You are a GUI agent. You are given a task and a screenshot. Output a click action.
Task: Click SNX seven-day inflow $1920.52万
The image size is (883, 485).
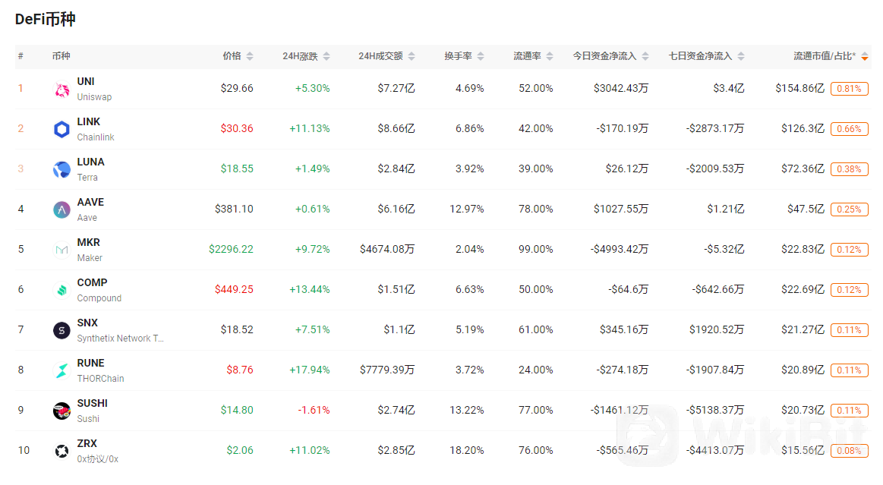[x=717, y=329]
